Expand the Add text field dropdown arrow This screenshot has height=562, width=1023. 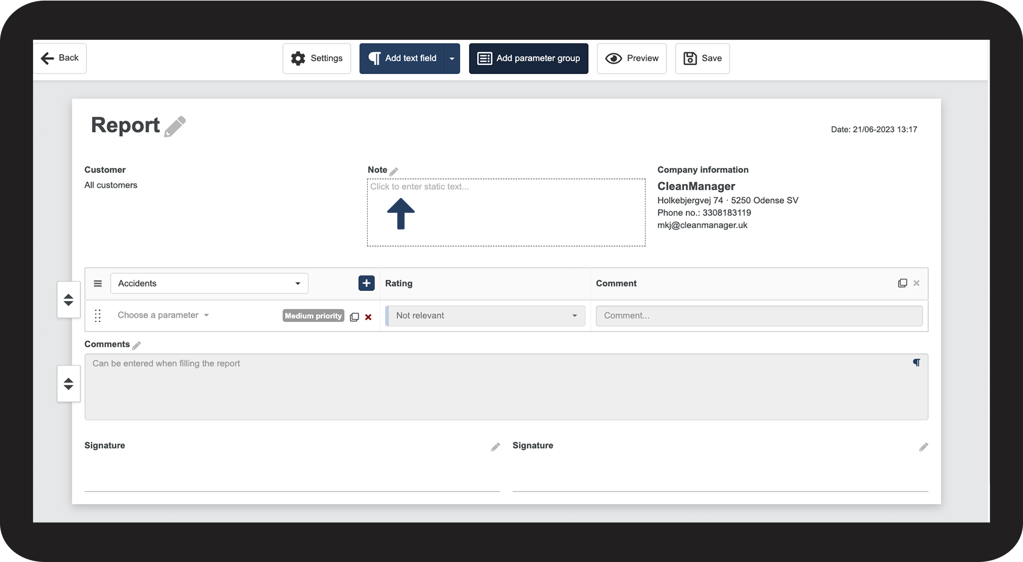(x=452, y=58)
